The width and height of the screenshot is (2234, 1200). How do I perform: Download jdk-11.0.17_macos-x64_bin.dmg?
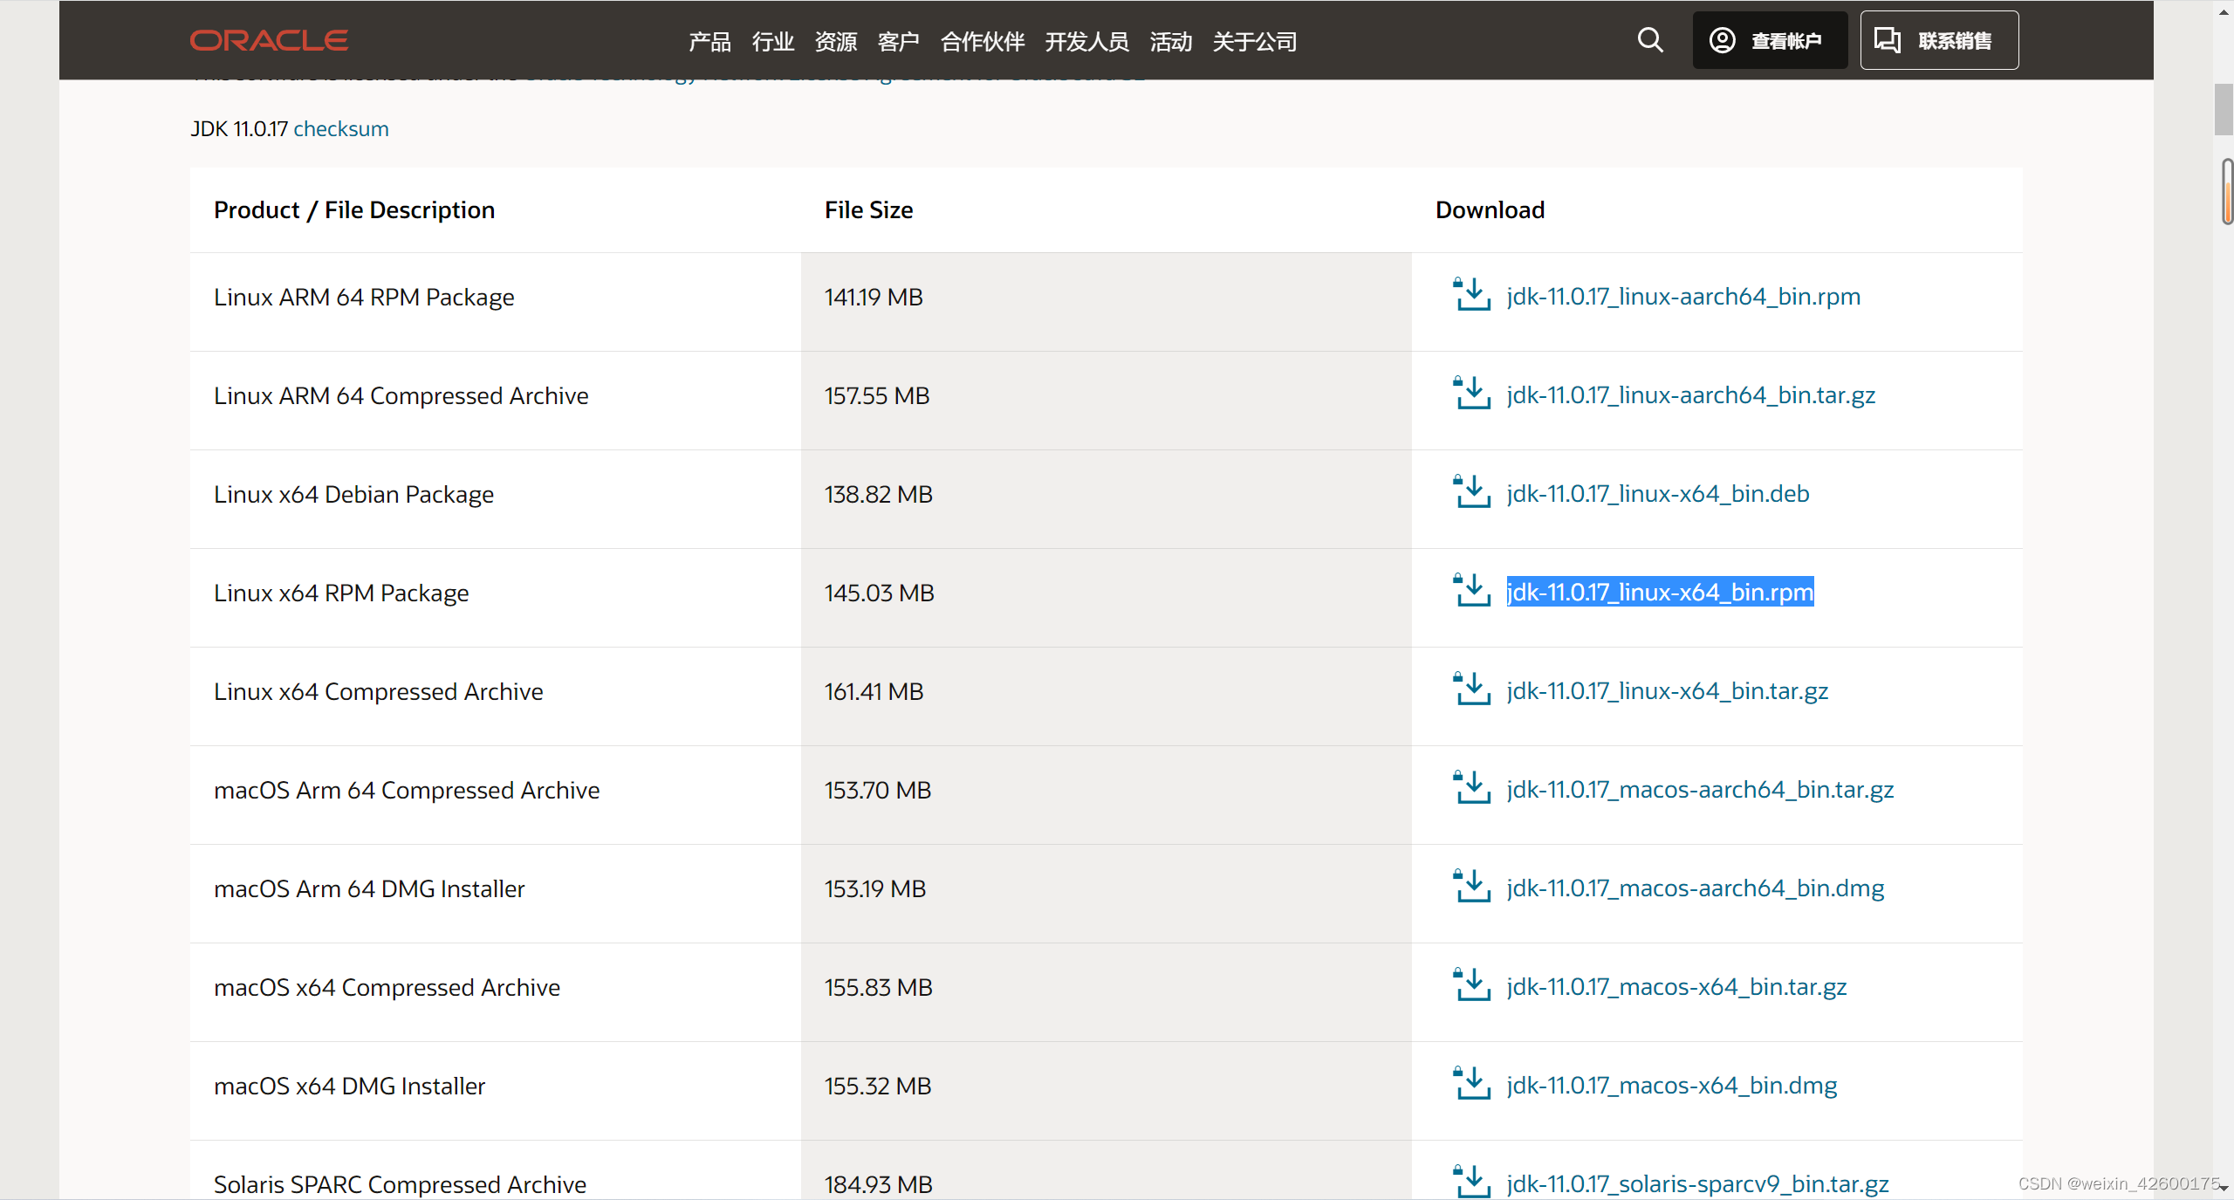coord(1672,1086)
